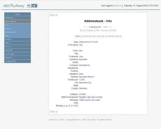Switch to the Extended information tab
Image resolution: width=161 pixels, height=129 pixels.
pos(93,36)
